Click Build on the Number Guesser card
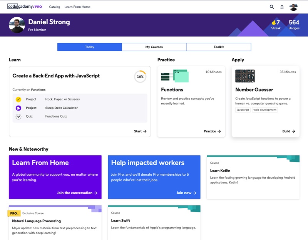 [289, 131]
